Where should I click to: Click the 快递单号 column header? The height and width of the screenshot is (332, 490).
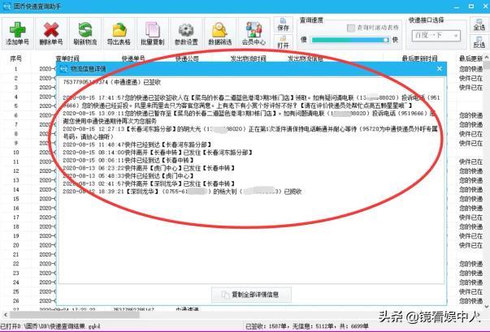click(133, 58)
